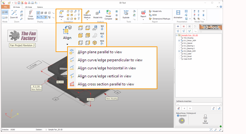Viewport: 246px width, 134px height.
Task: Enable the Normal background checkbox
Action: pyautogui.click(x=205, y=121)
